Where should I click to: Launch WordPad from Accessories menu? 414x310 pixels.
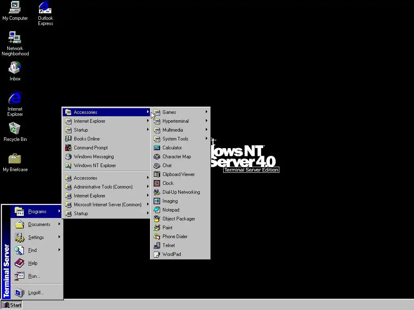pyautogui.click(x=180, y=254)
